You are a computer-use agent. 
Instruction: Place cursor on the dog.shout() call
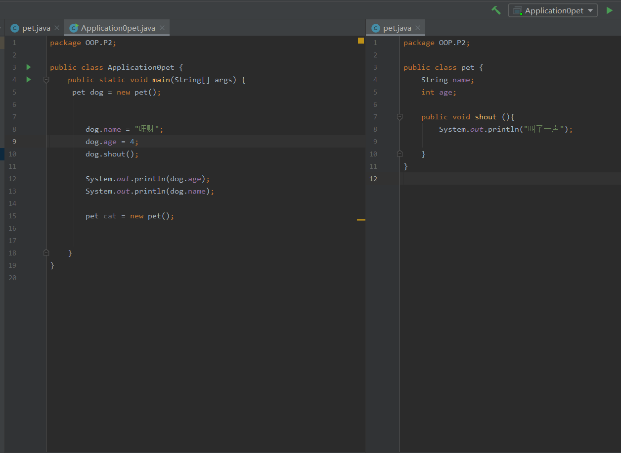(x=114, y=154)
